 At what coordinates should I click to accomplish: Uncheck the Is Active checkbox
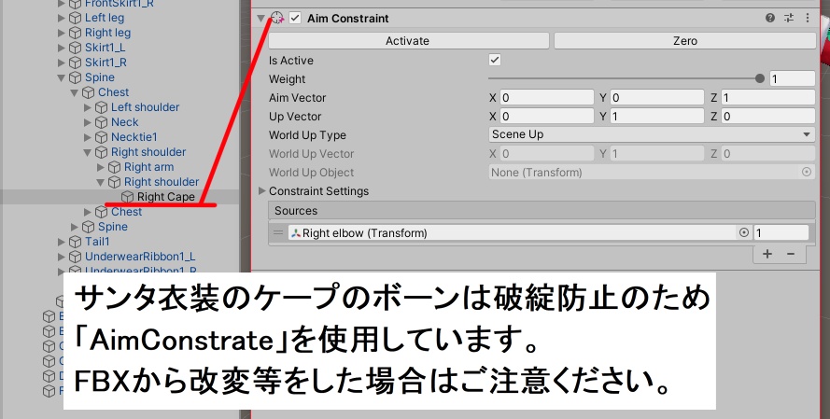click(495, 60)
